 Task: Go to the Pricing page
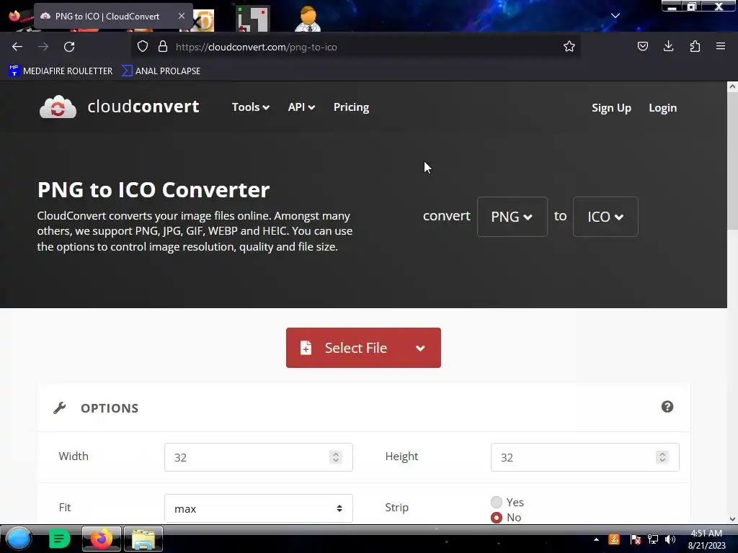click(x=351, y=107)
